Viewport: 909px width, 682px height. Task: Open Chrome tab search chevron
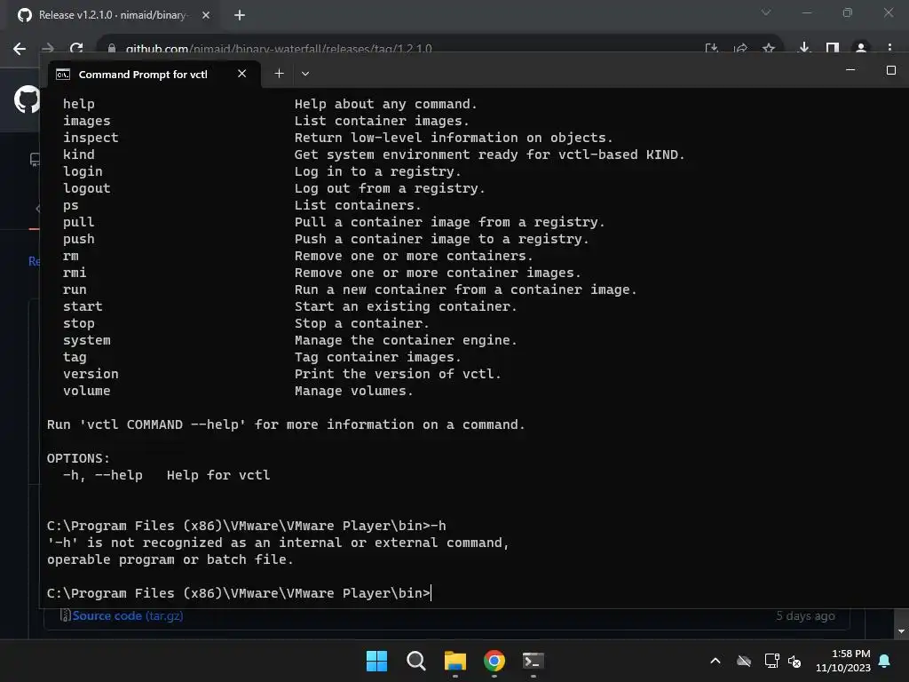click(766, 12)
